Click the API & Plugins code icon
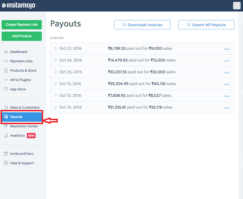243x199 pixels. pyautogui.click(x=6, y=80)
